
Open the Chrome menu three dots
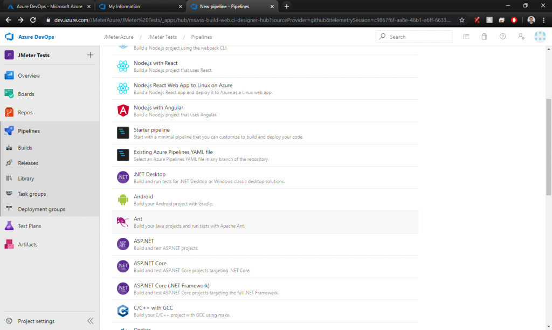click(544, 20)
